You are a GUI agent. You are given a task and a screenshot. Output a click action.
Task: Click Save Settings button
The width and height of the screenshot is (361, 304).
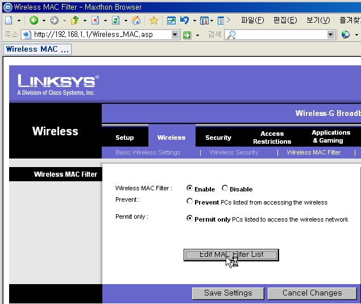pyautogui.click(x=228, y=293)
